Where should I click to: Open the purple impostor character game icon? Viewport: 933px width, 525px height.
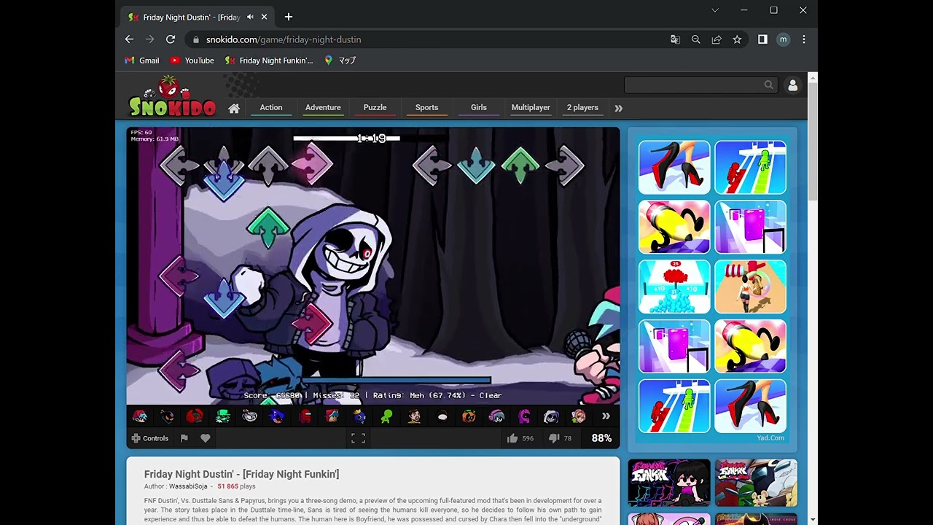[524, 416]
